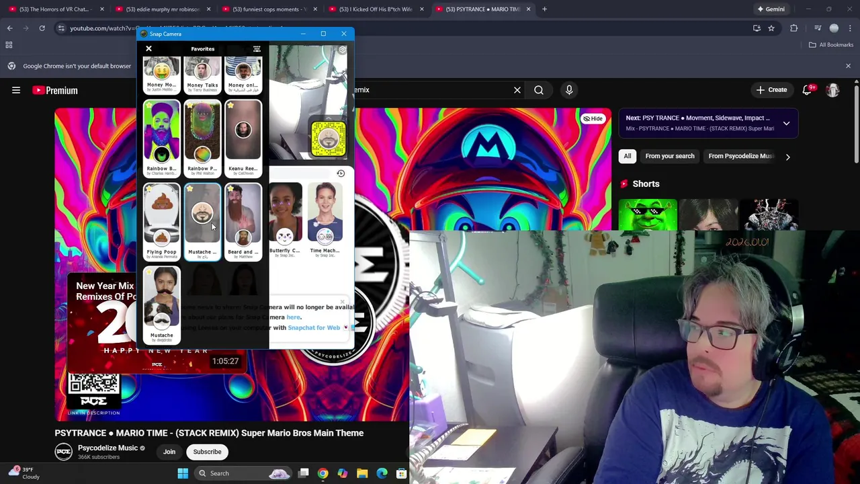Go to YouTube Premium home logo

[55, 90]
